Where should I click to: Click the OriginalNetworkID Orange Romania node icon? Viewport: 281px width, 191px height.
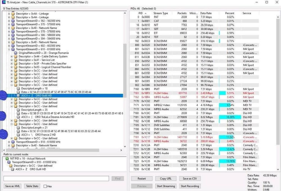pyautogui.click(x=16, y=53)
